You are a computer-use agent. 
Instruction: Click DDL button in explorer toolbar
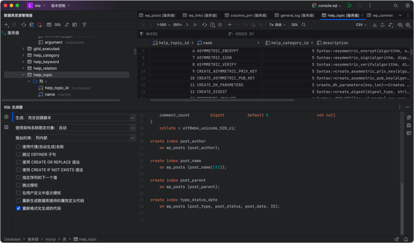click(58, 25)
